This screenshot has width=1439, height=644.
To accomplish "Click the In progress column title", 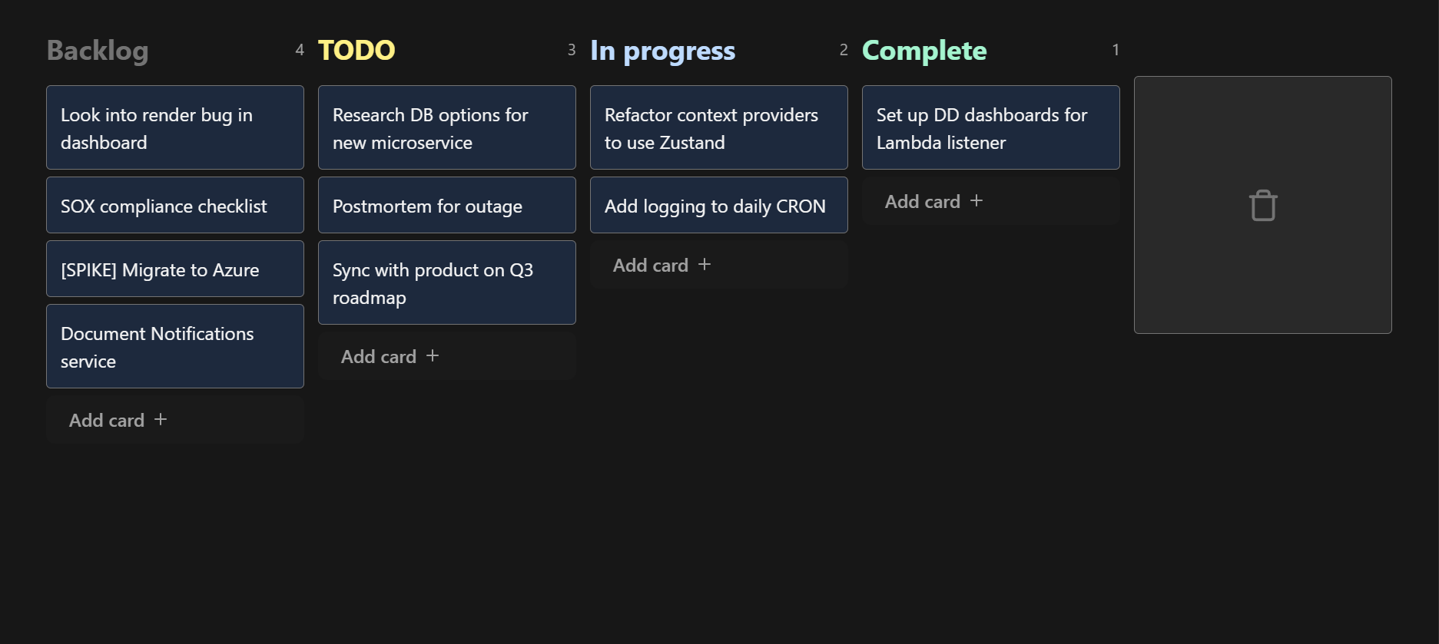I will (662, 50).
